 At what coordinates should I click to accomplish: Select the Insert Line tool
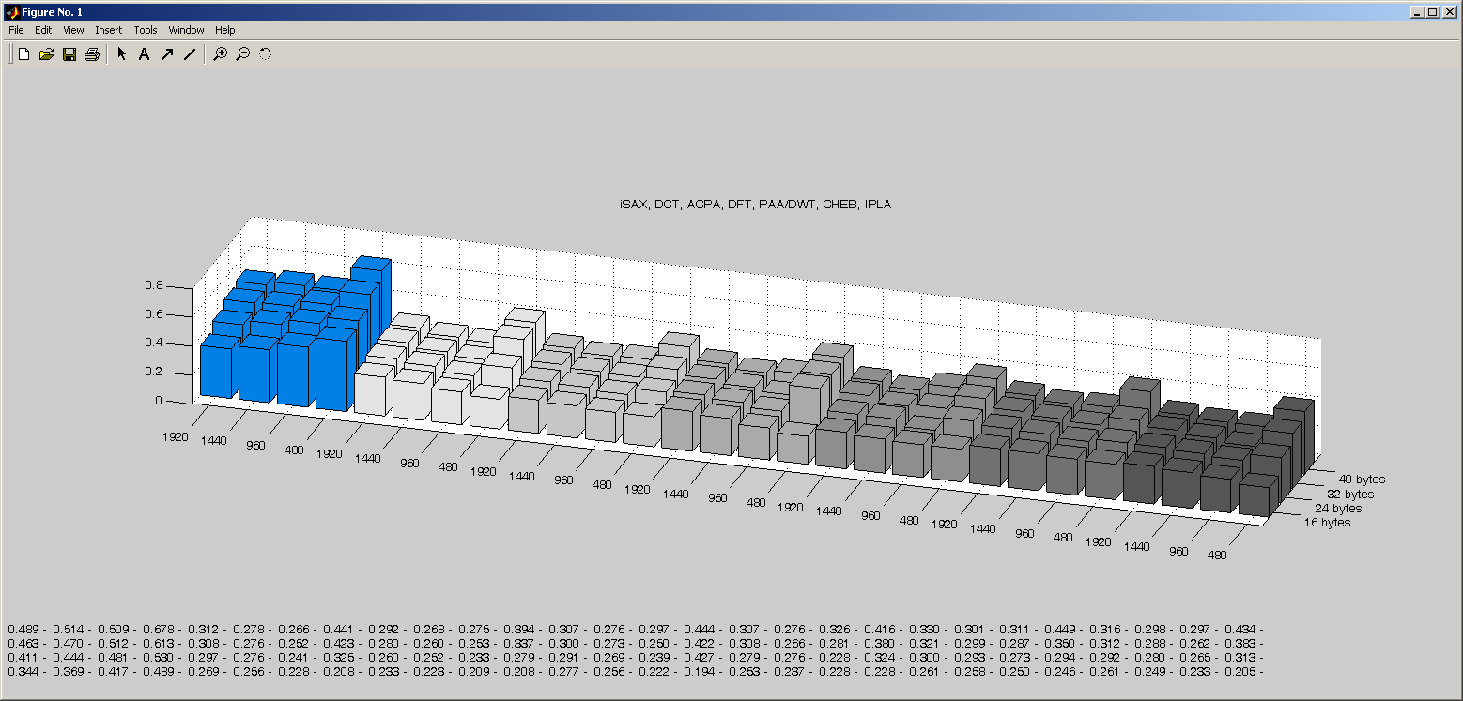click(189, 54)
